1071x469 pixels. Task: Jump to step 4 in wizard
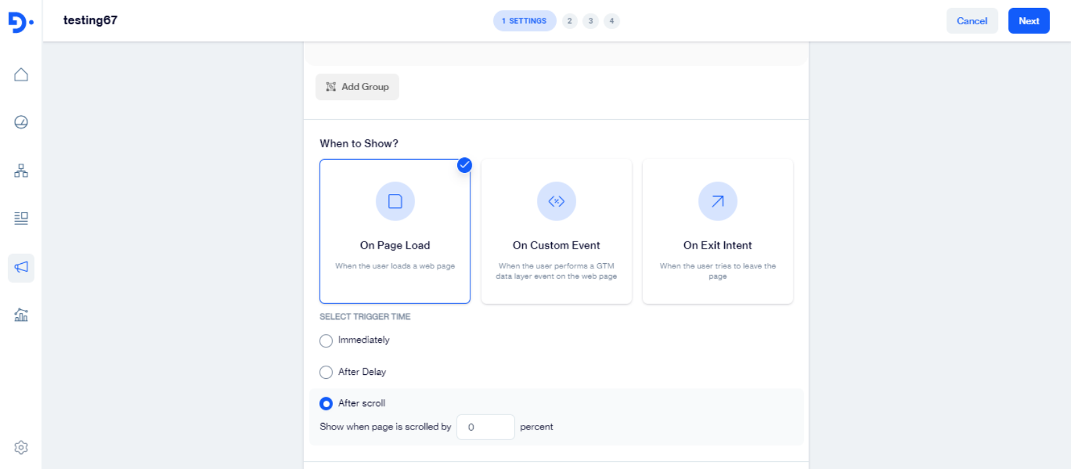pyautogui.click(x=612, y=21)
